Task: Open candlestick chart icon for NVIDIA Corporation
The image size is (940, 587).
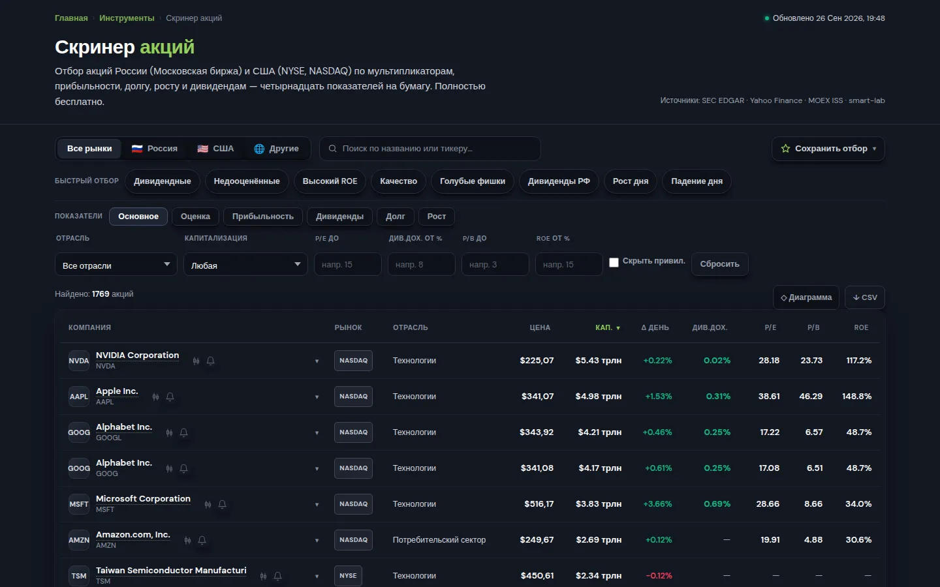Action: coord(196,361)
